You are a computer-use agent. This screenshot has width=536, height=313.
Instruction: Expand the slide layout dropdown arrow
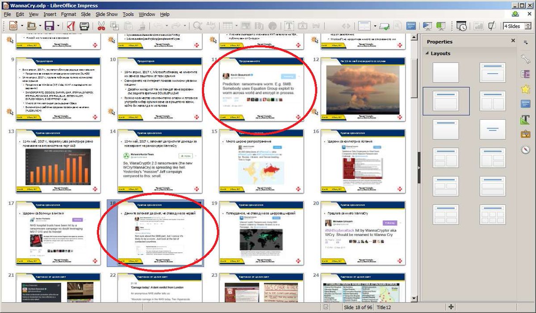click(x=375, y=26)
